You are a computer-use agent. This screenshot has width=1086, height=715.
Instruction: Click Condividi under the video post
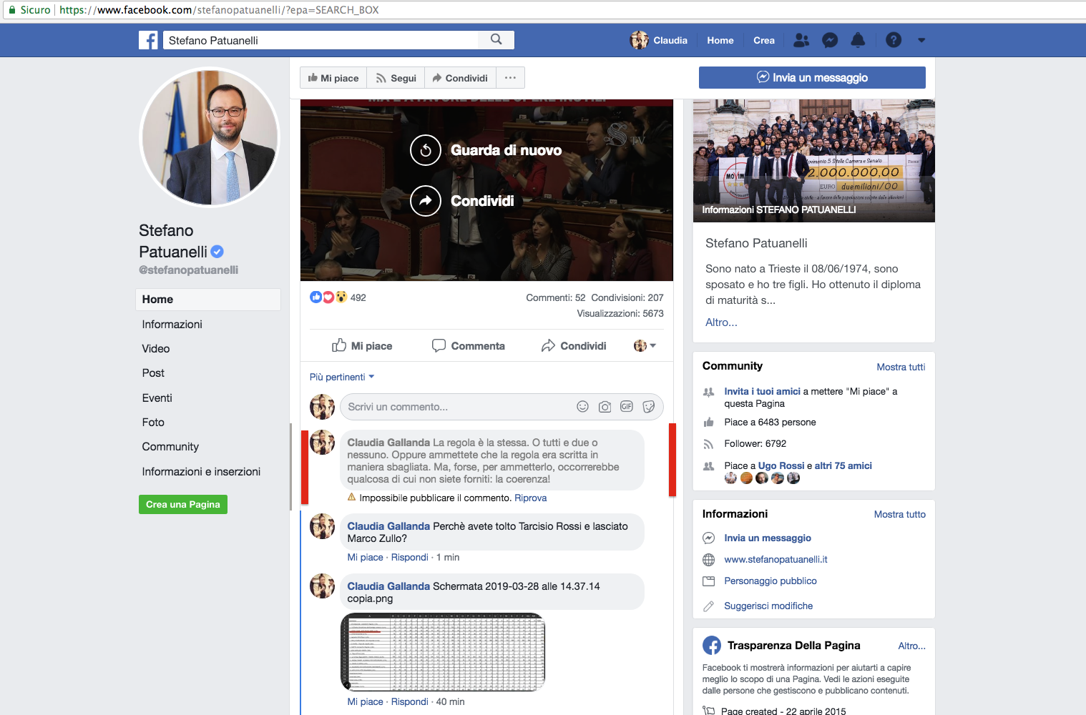(x=574, y=346)
